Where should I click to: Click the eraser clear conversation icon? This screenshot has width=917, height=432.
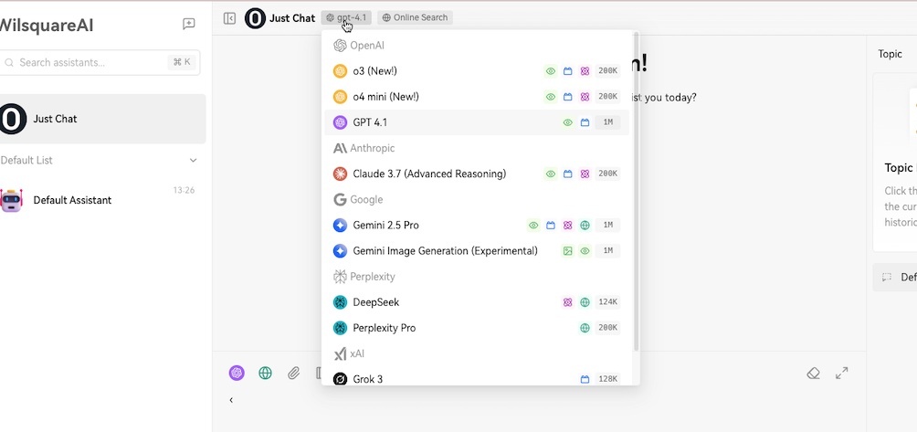[813, 373]
